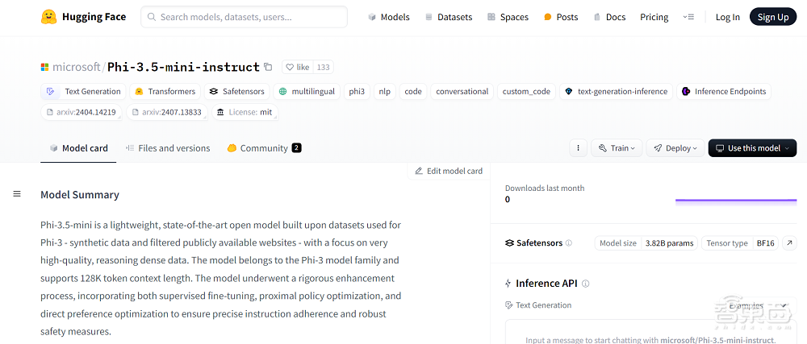
Task: Click the Sign Up button
Action: 772,17
